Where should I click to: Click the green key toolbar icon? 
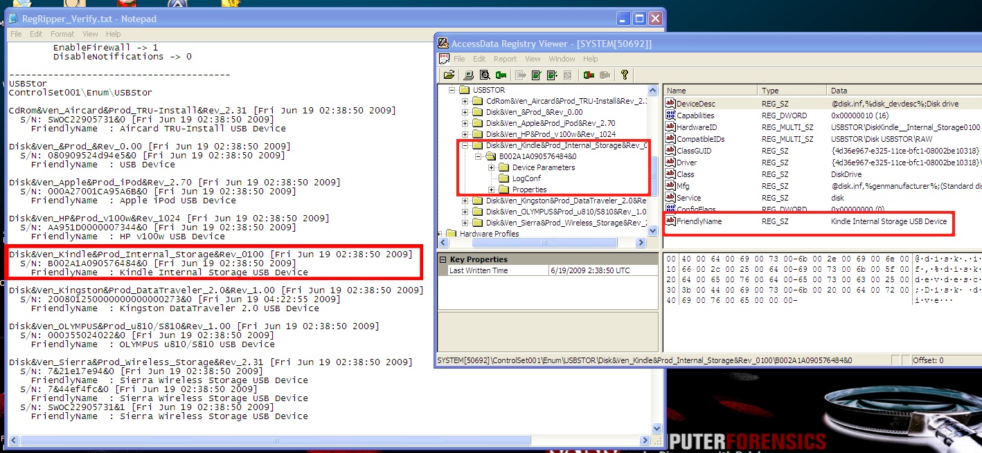(501, 75)
